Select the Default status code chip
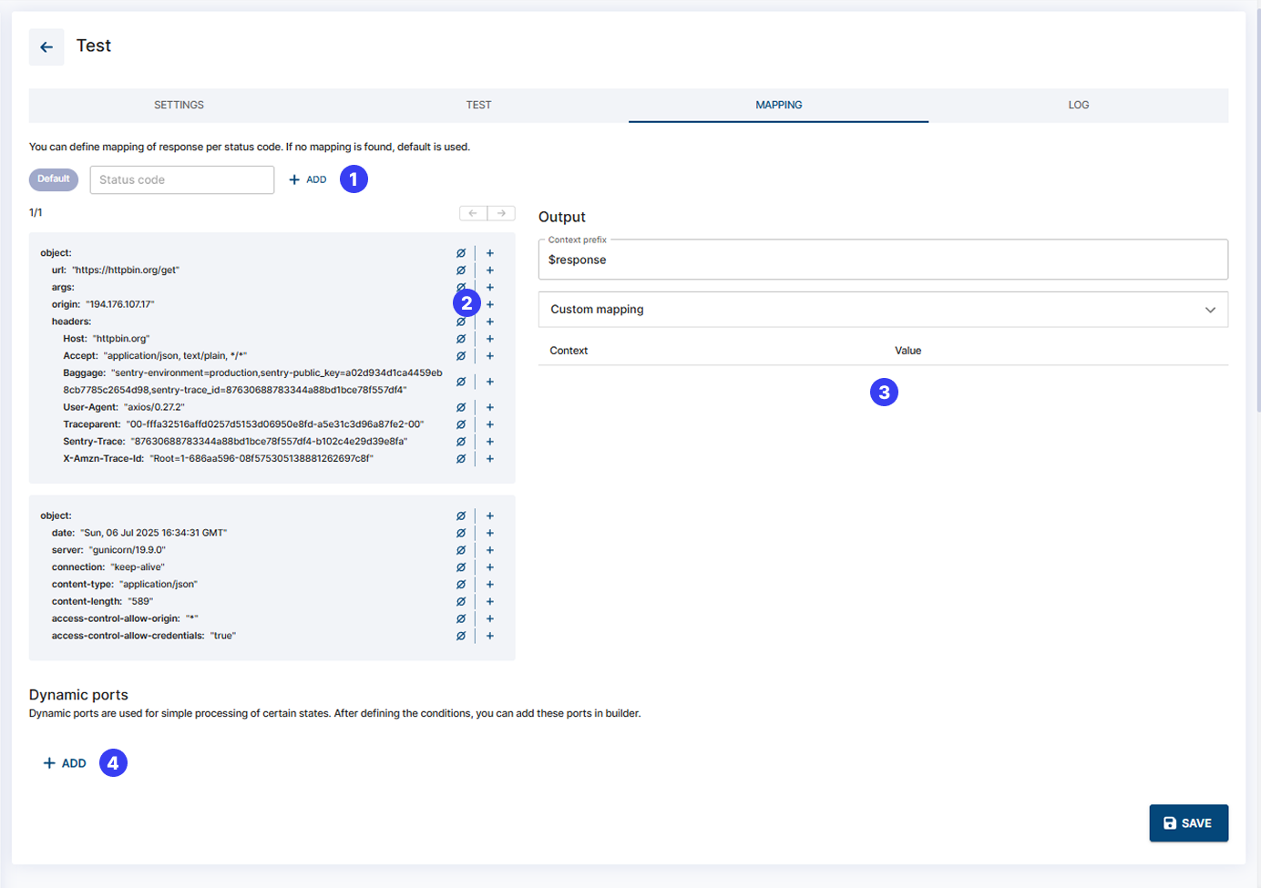1261x888 pixels. pos(53,179)
